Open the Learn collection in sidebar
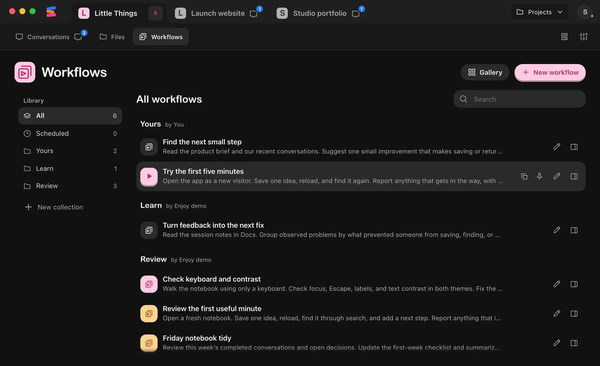 (x=70, y=169)
